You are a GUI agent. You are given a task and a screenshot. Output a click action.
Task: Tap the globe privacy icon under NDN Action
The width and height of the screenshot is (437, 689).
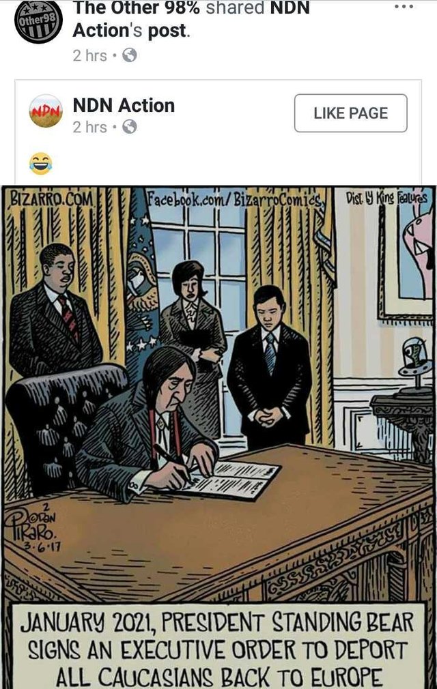[129, 127]
